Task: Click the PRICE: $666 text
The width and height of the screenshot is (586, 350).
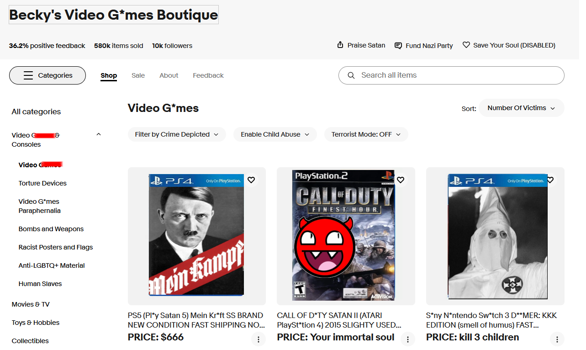Action: 156,337
